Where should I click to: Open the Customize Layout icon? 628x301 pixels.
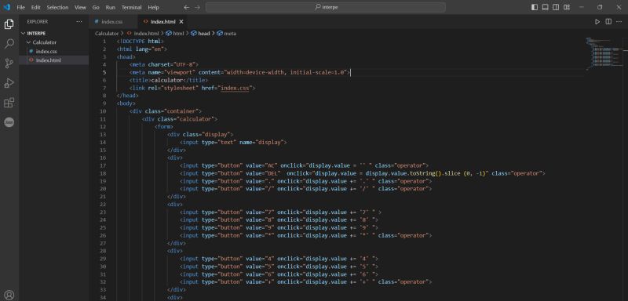pos(567,7)
